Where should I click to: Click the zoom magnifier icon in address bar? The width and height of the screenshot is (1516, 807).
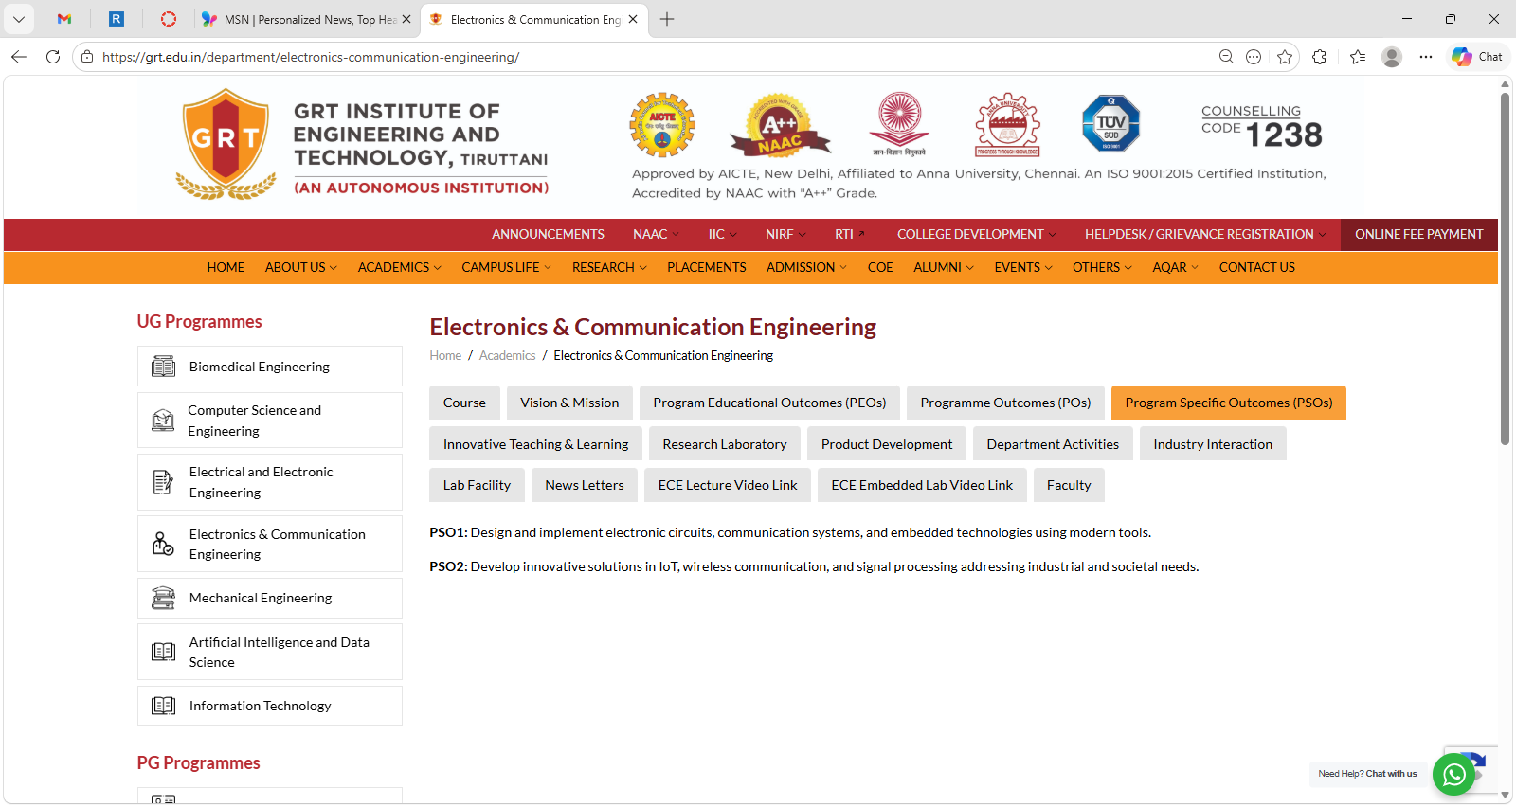coord(1226,57)
